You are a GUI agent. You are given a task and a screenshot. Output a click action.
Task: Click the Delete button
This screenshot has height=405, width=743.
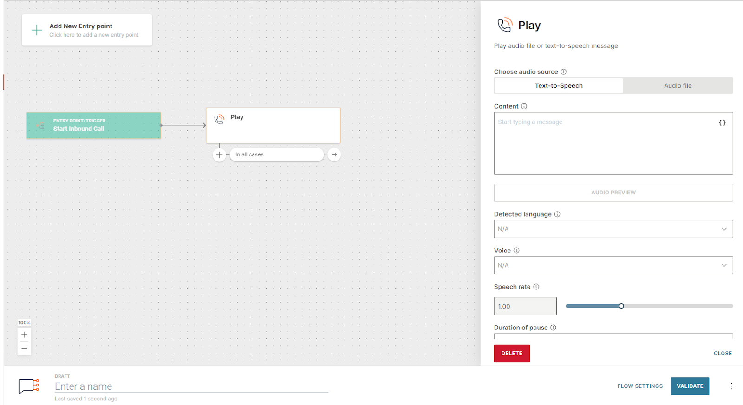(x=512, y=354)
